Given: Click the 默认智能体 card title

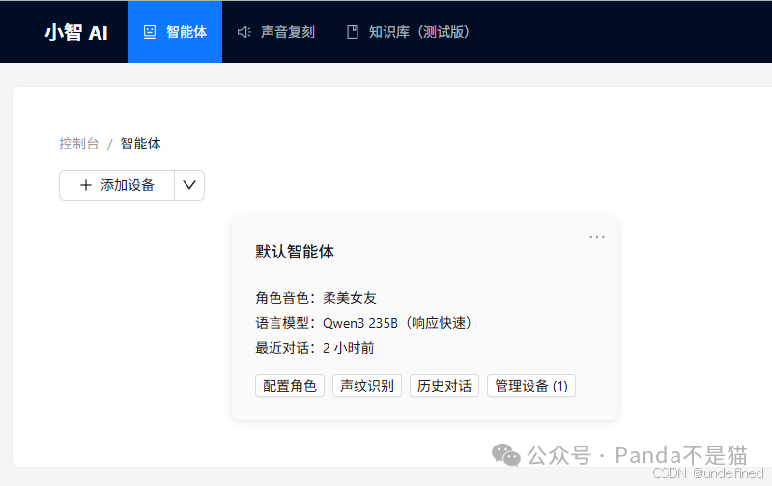Looking at the screenshot, I should 295,252.
